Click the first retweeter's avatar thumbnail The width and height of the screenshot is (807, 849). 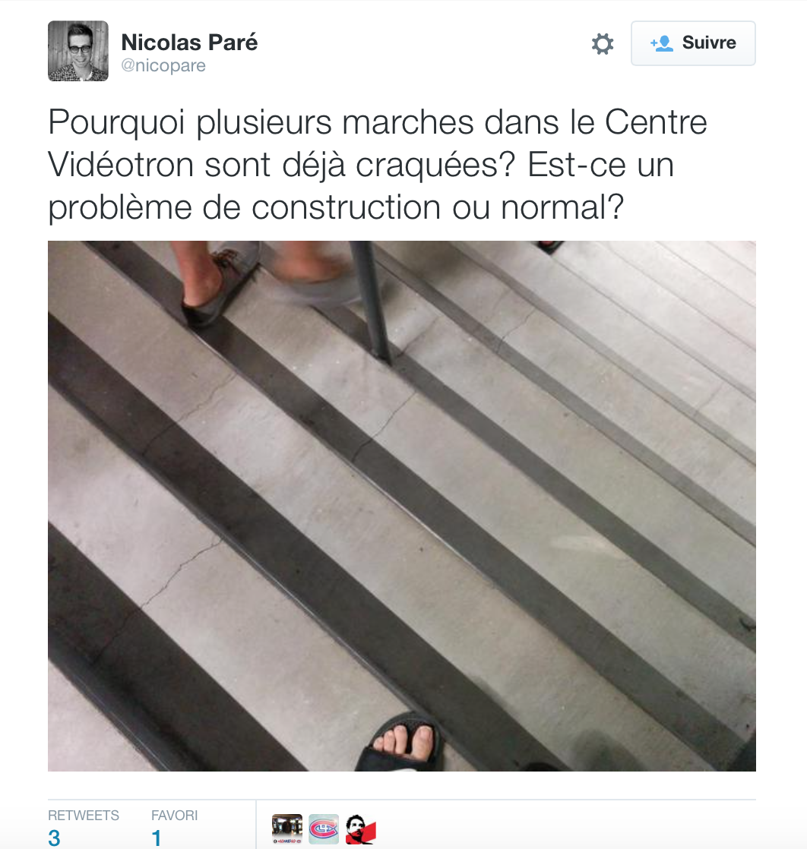click(x=286, y=829)
